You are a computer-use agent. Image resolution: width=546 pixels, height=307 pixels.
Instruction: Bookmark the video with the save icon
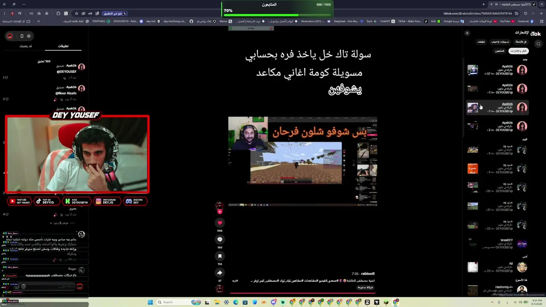point(220,256)
